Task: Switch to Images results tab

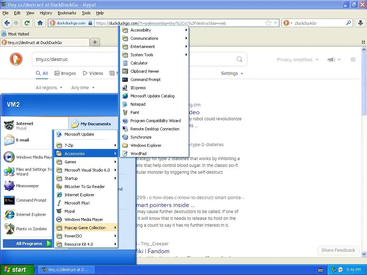Action: [x=65, y=73]
